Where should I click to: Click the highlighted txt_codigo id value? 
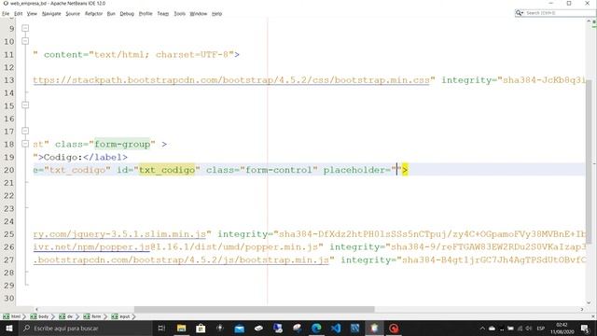click(167, 170)
